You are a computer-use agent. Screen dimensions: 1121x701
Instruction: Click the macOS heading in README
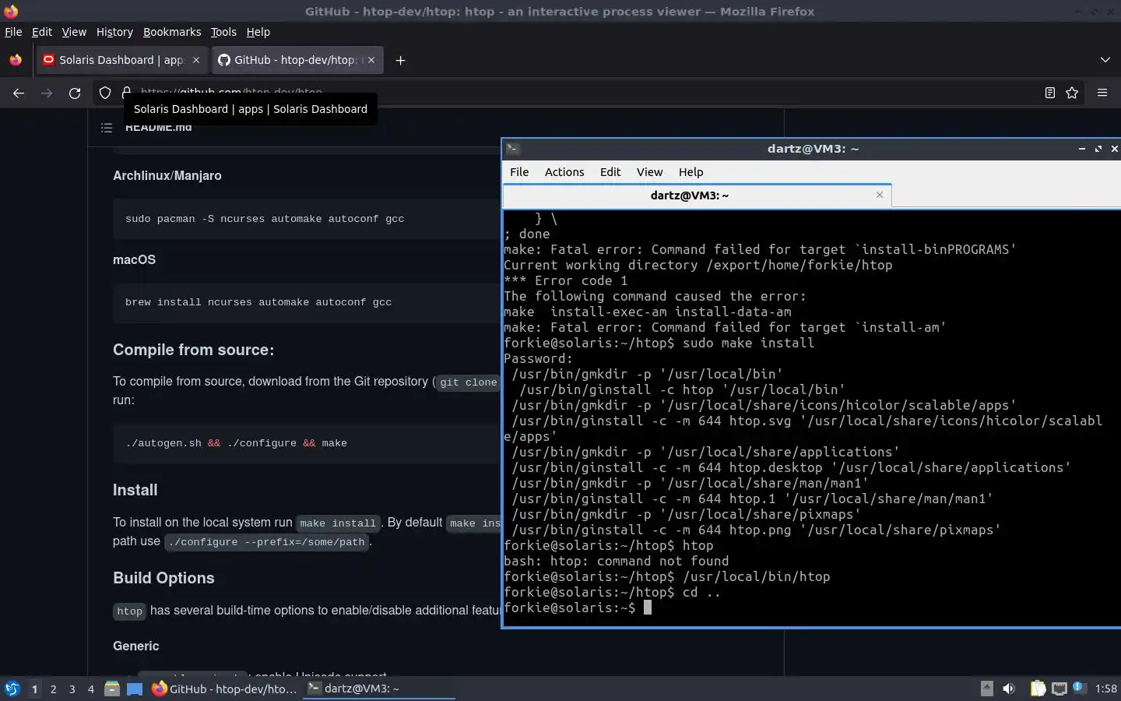134,259
